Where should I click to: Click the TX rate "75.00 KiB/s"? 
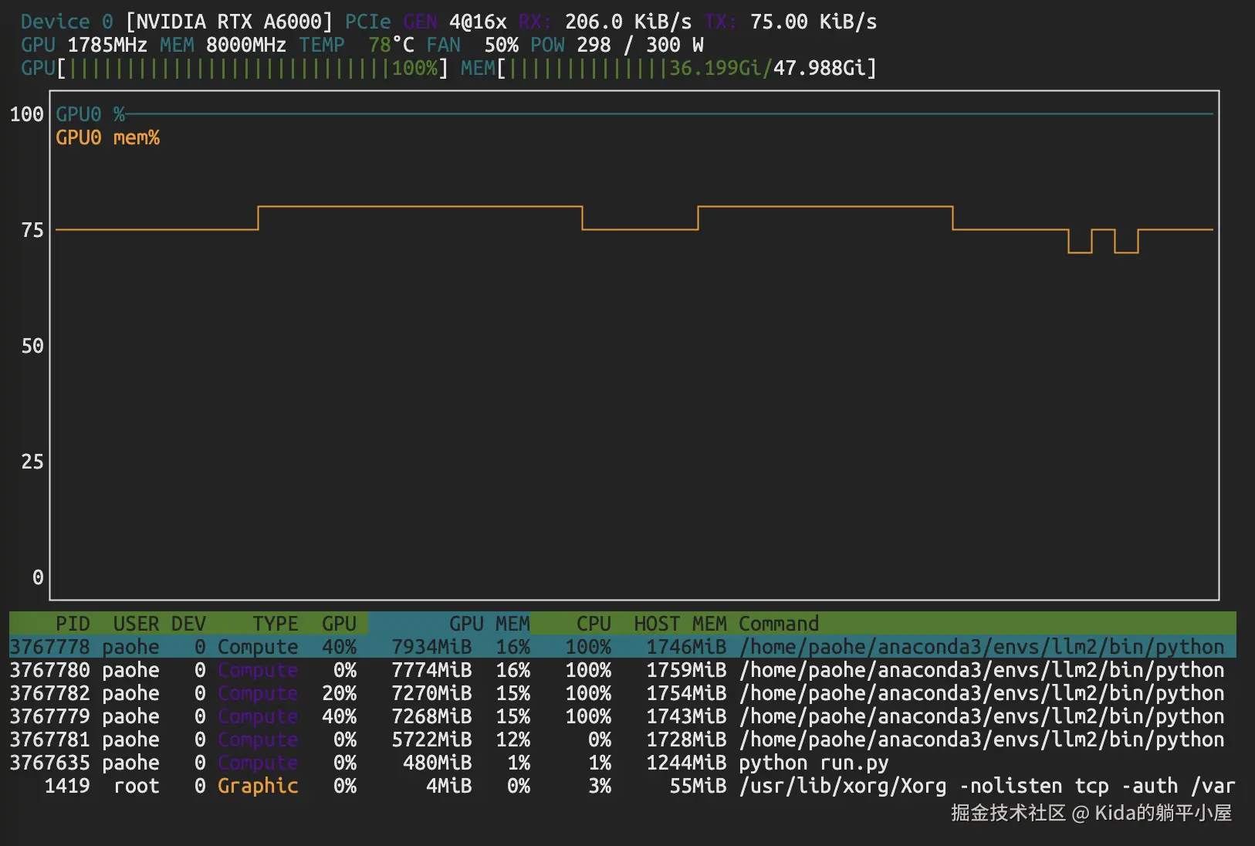[x=814, y=22]
